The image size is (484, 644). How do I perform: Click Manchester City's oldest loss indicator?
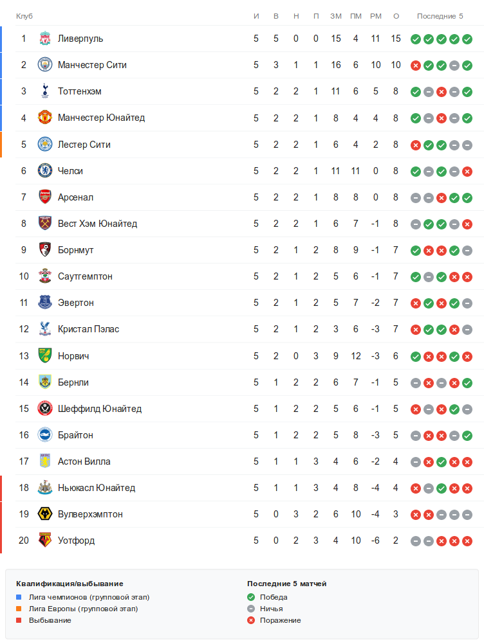click(416, 66)
